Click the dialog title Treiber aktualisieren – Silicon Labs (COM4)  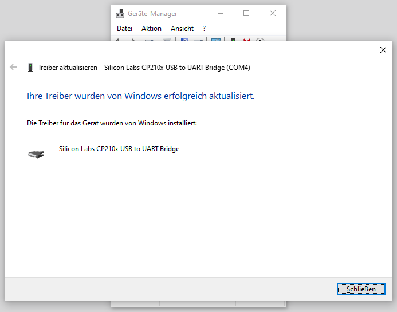(x=144, y=68)
